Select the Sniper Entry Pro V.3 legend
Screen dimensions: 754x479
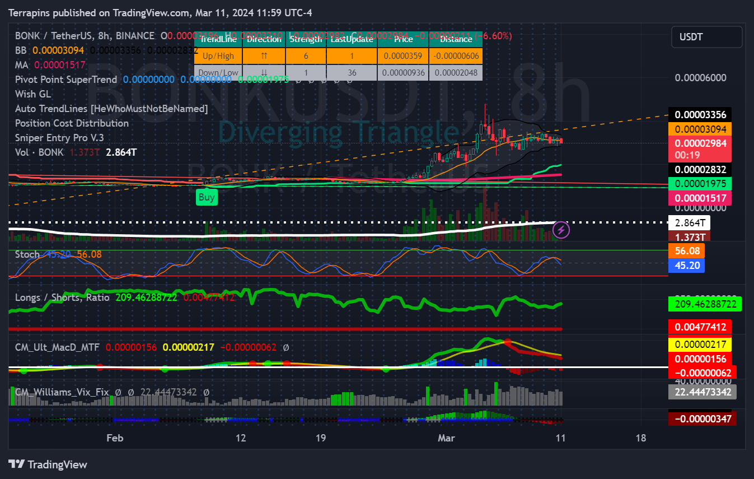pos(59,138)
